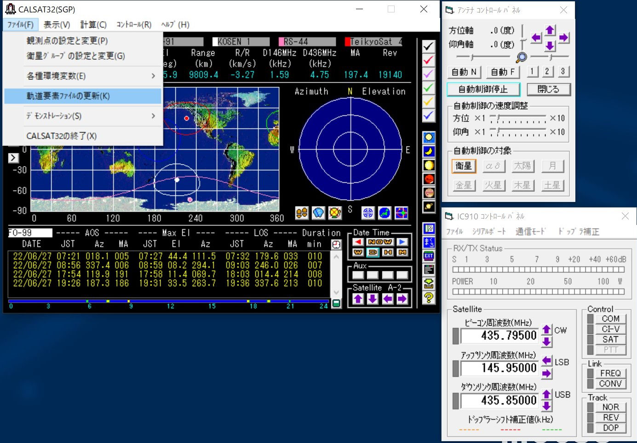Toggle the SAT control button
This screenshot has width=637, height=443.
[x=610, y=339]
